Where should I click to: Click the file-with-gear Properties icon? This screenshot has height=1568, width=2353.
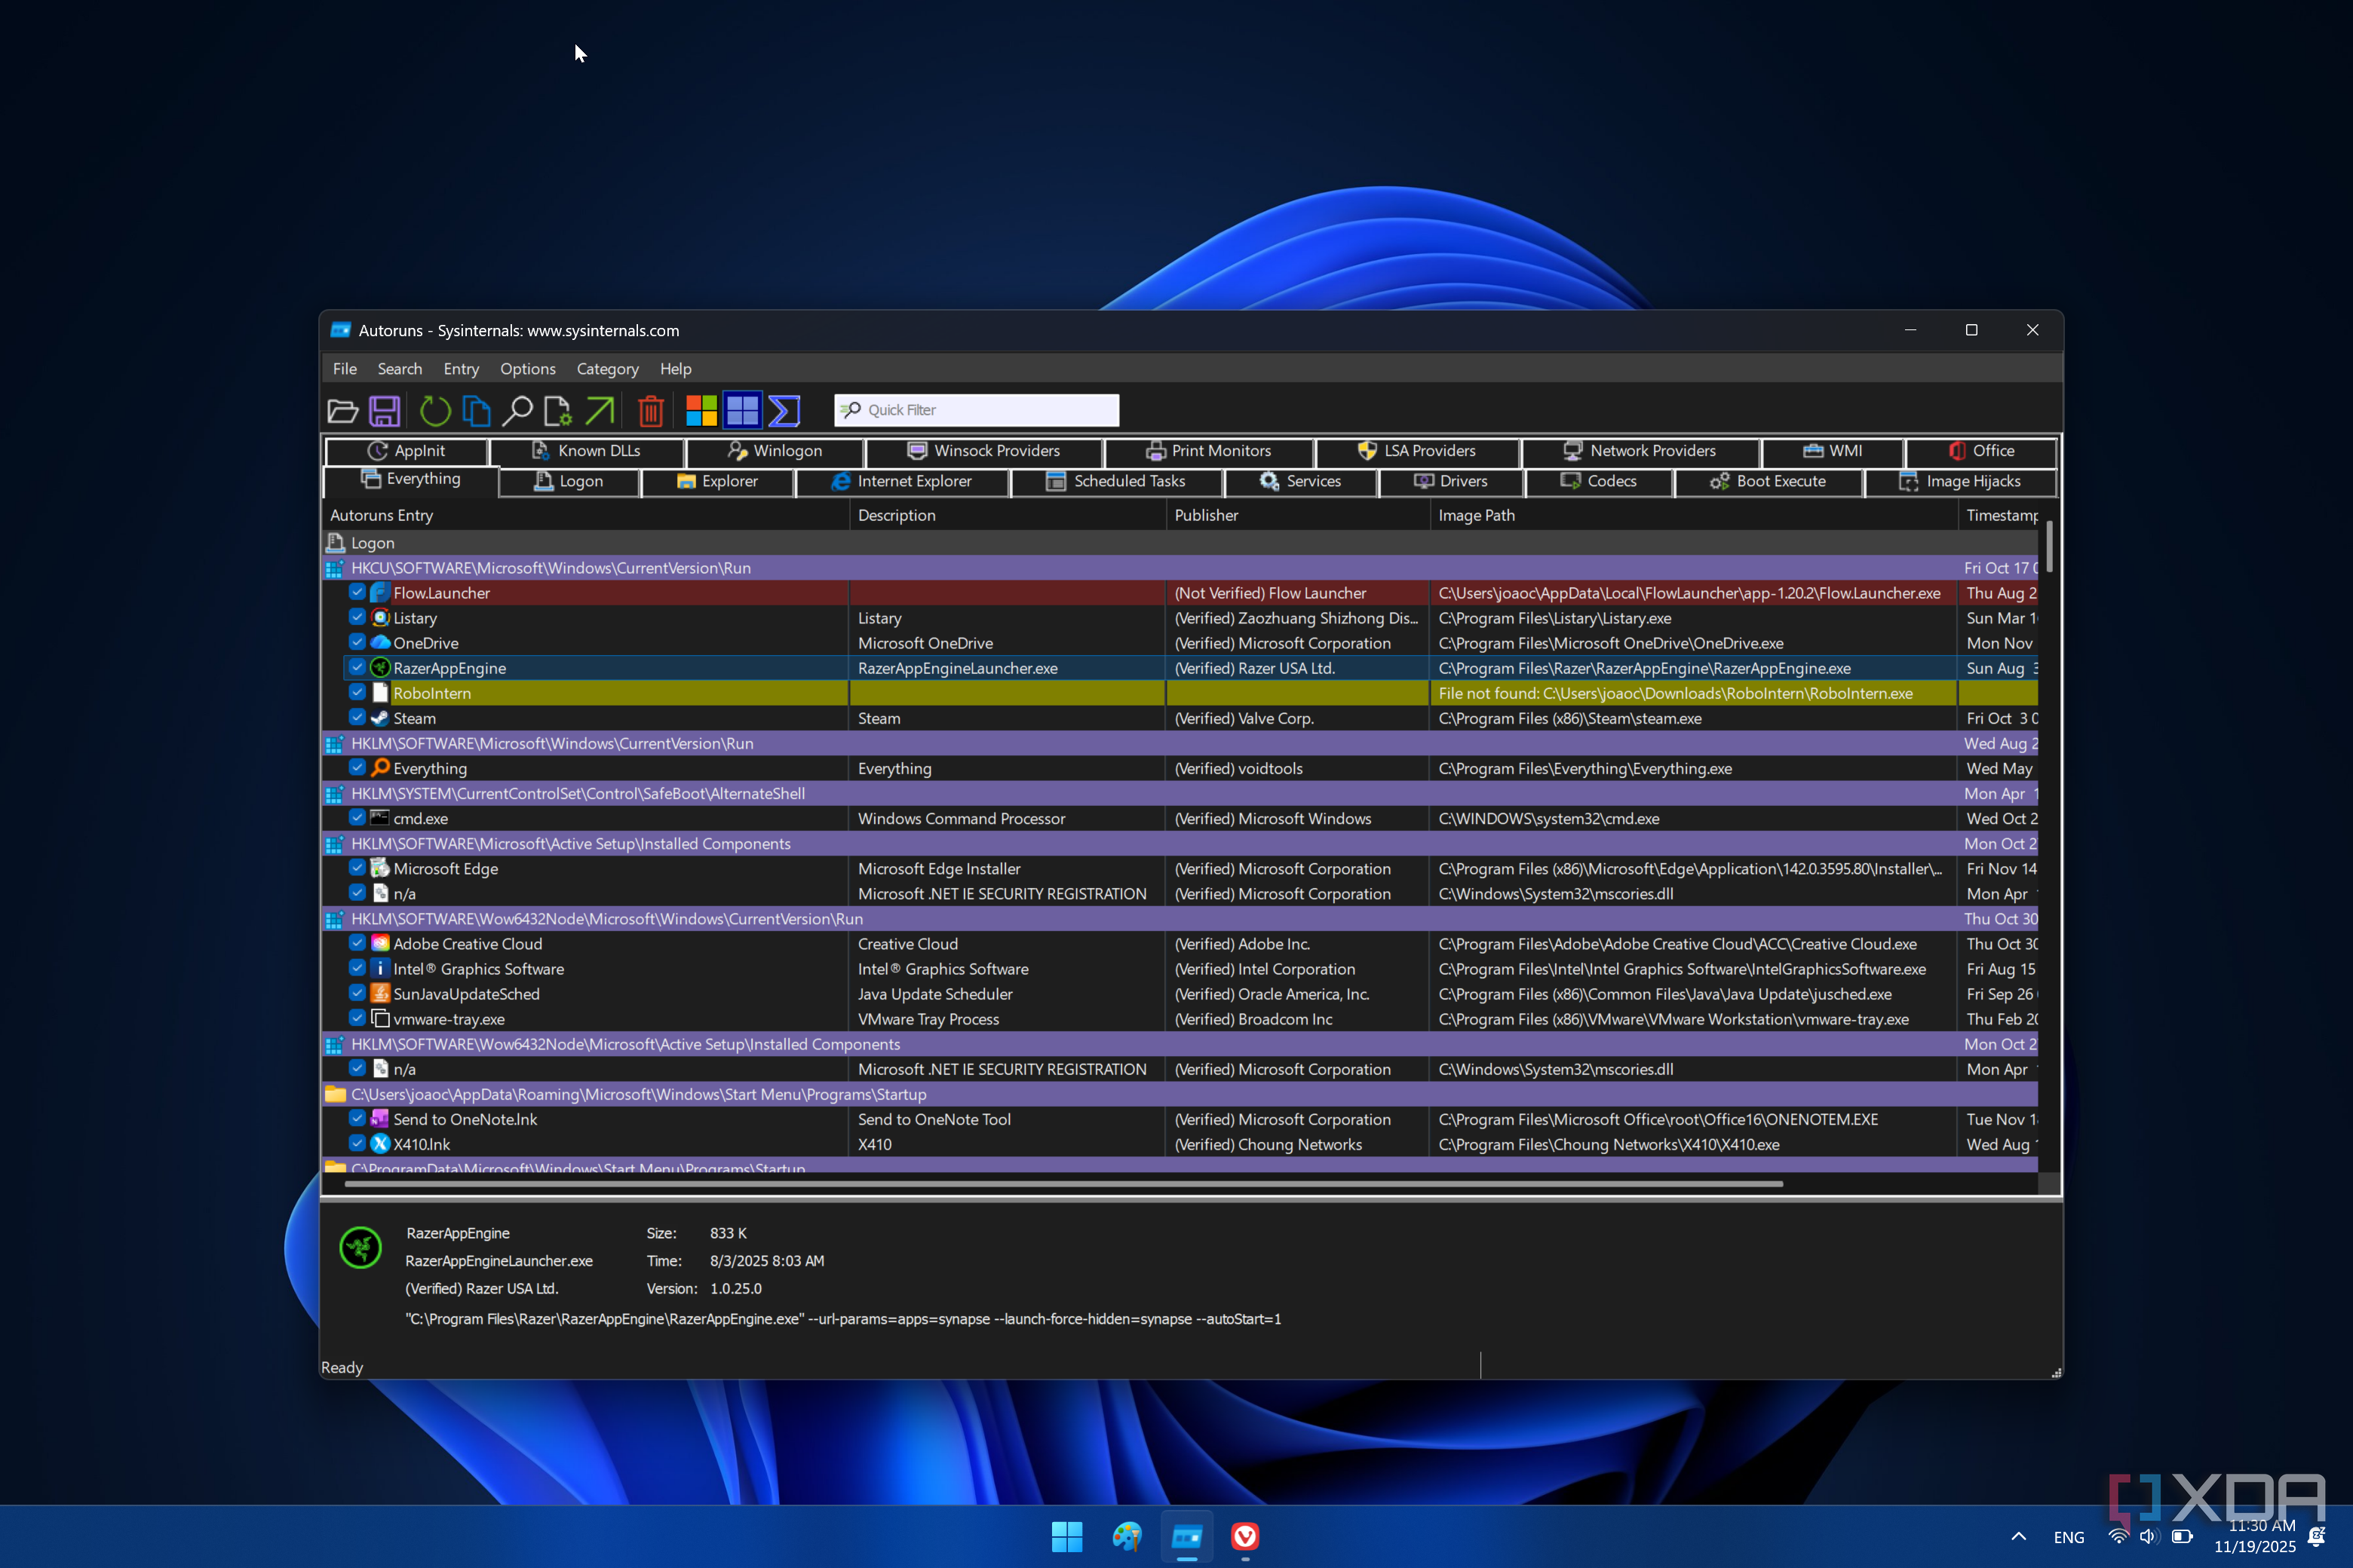(x=557, y=410)
